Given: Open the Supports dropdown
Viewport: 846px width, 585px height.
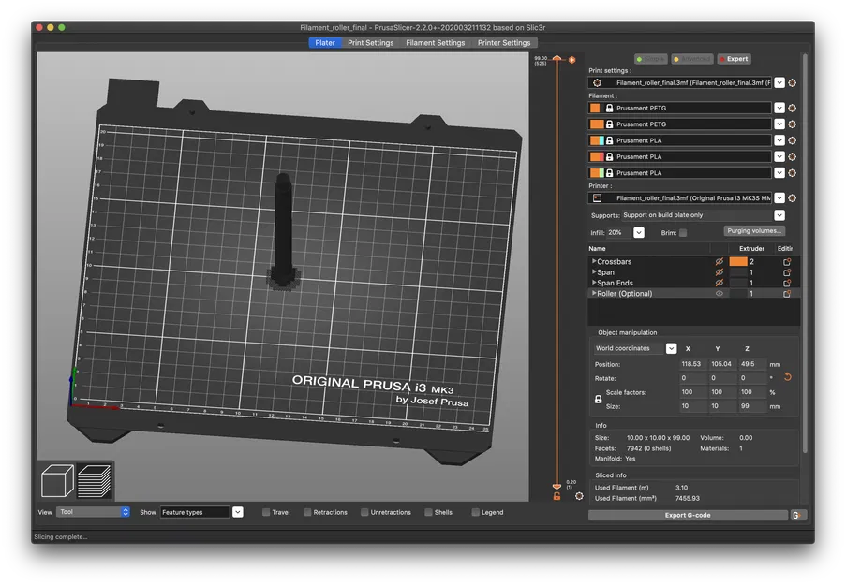Looking at the screenshot, I should click(779, 215).
